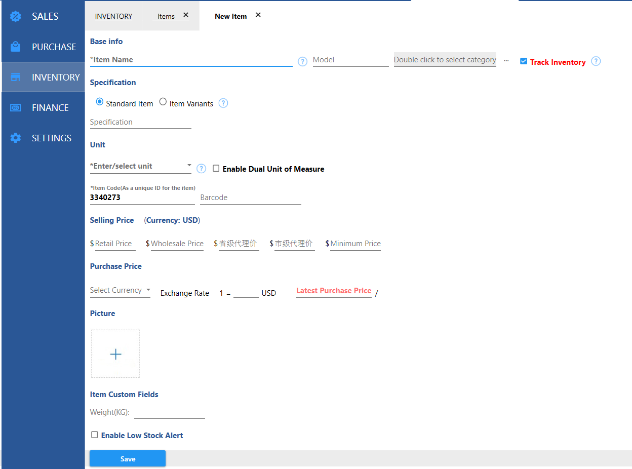Switch to the INVENTORY tab
This screenshot has width=632, height=469.
[x=113, y=16]
